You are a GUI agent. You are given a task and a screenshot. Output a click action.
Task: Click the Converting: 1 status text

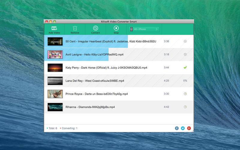70,128
